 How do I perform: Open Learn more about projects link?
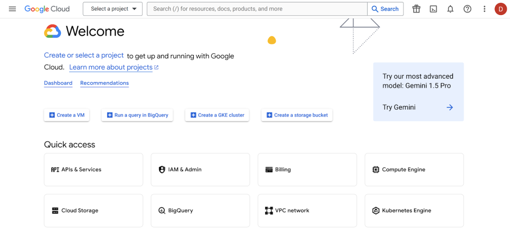(114, 67)
